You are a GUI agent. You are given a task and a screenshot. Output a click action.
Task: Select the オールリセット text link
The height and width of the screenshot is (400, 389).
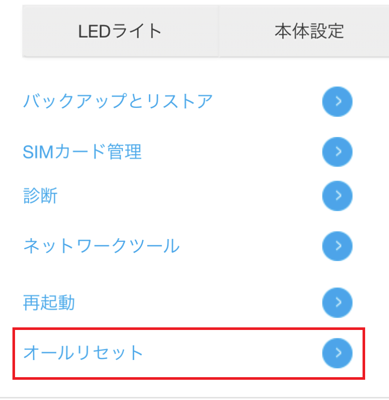click(83, 353)
